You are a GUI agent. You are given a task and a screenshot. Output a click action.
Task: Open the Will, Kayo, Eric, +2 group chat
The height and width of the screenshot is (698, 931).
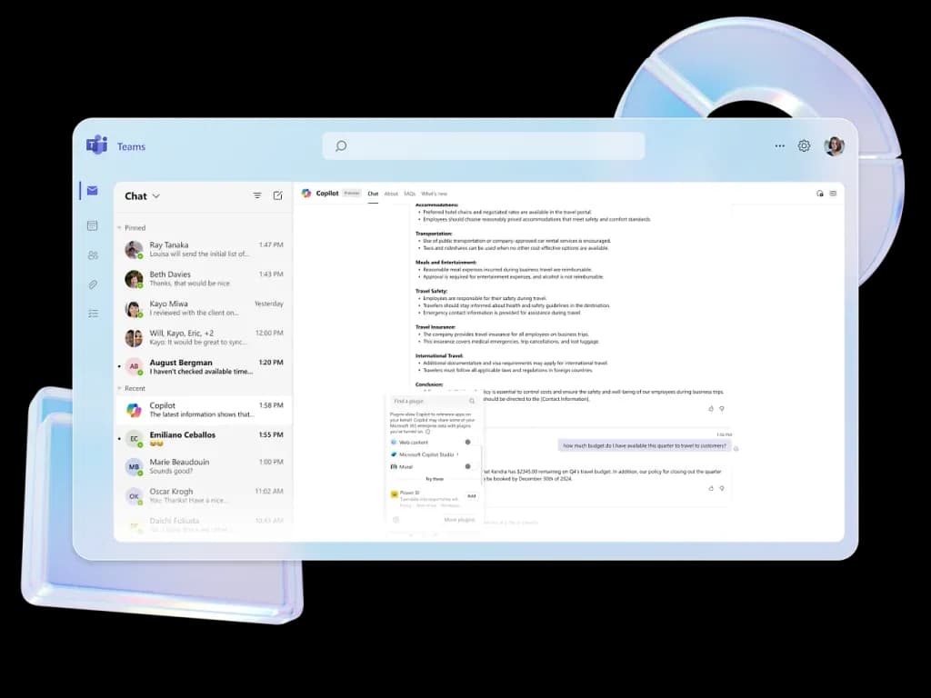(203, 338)
